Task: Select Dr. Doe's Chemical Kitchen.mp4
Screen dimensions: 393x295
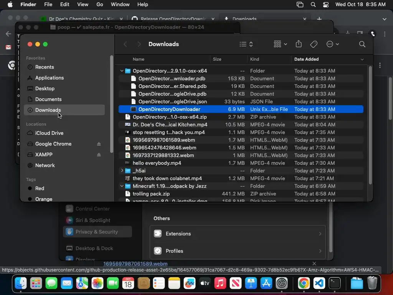Action: [241, 125]
